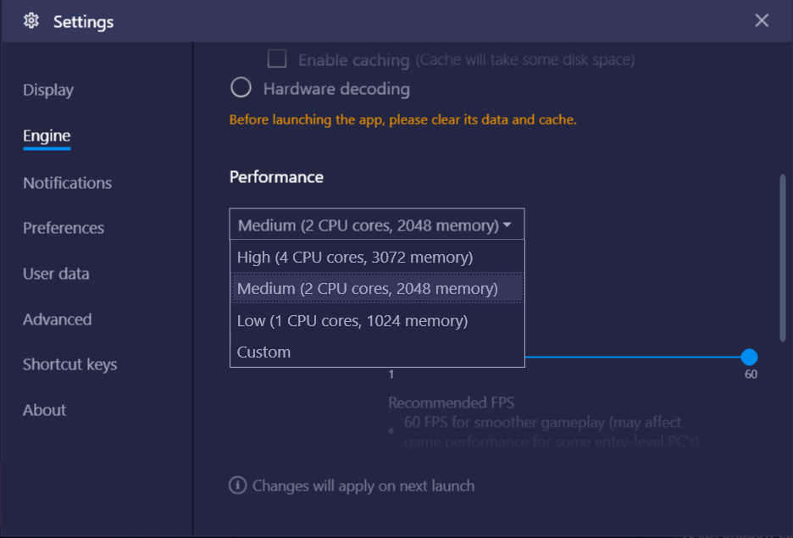This screenshot has height=538, width=793.
Task: Click the vertical scrollbar in settings panel
Action: 783,258
